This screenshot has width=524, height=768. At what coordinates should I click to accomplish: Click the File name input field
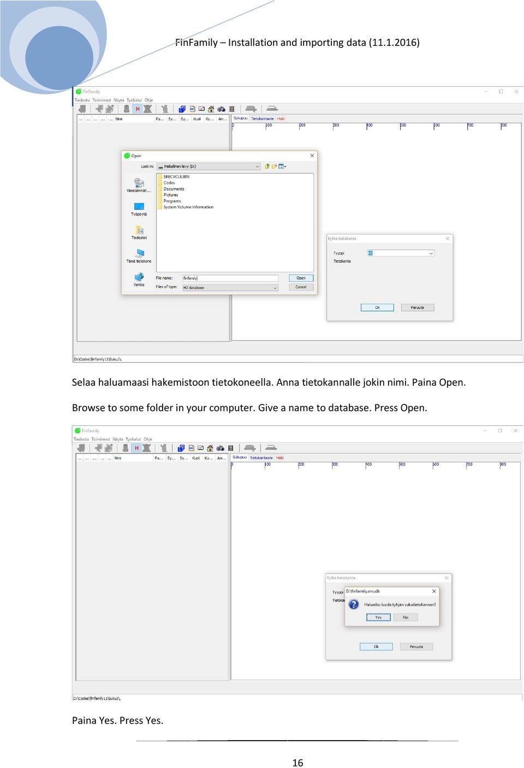coord(230,278)
